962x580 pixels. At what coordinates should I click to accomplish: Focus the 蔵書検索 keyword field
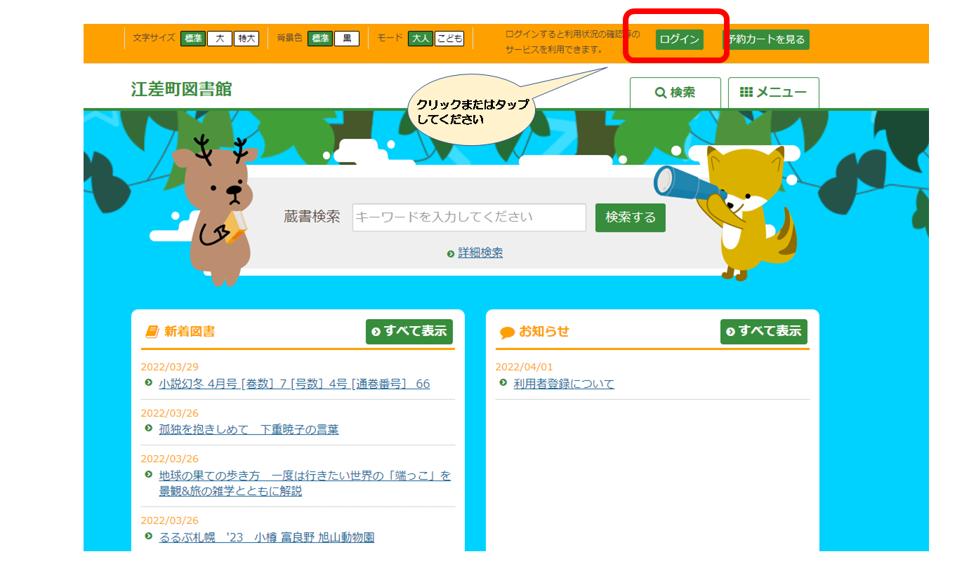(x=469, y=217)
